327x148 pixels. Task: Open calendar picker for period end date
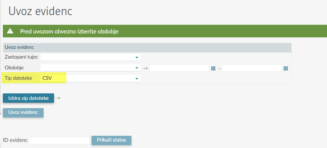[286, 68]
